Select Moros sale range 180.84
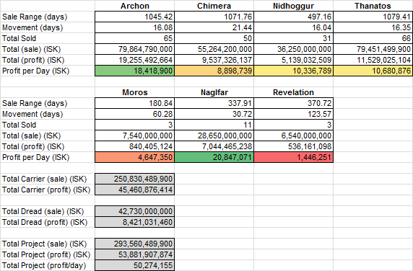 (x=134, y=103)
